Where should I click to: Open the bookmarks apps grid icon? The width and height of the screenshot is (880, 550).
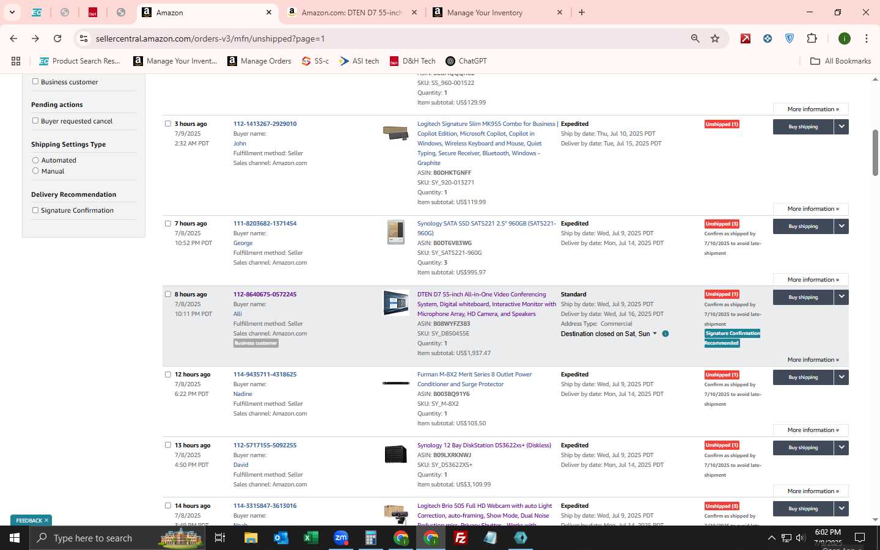tap(16, 61)
